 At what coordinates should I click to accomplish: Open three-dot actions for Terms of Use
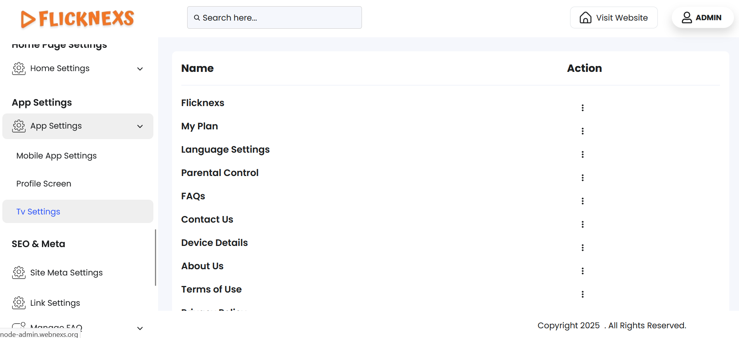pos(583,294)
